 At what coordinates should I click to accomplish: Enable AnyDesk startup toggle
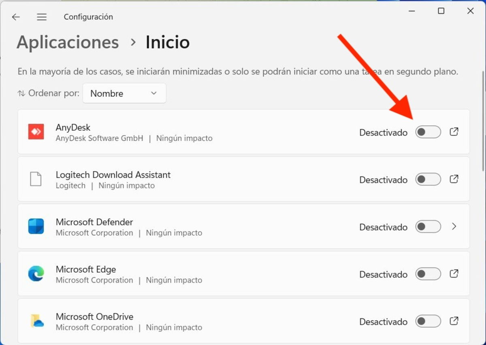[428, 132]
